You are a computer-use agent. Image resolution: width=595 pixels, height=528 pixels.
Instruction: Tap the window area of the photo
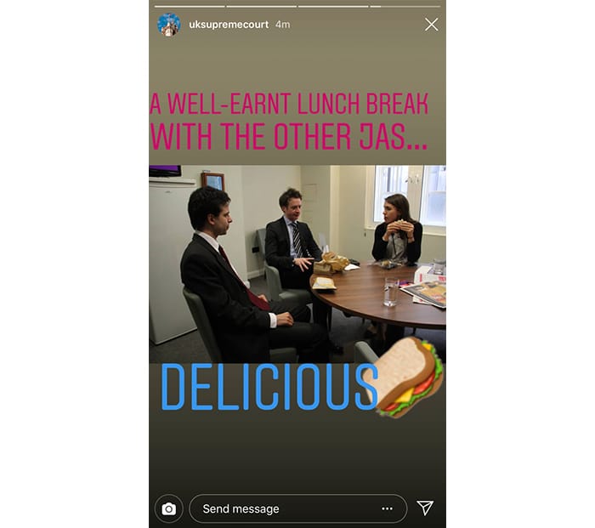click(x=411, y=196)
